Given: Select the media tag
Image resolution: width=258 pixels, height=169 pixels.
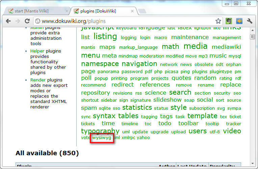Looking at the screenshot, I should tap(196, 46).
